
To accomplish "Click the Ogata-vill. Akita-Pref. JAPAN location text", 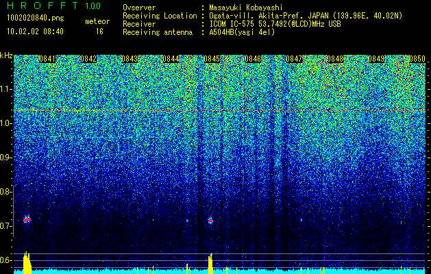I will coord(306,16).
